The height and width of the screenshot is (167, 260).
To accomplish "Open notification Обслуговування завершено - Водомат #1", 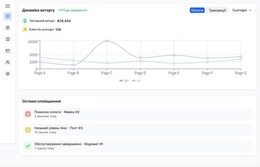I will [x=137, y=146].
